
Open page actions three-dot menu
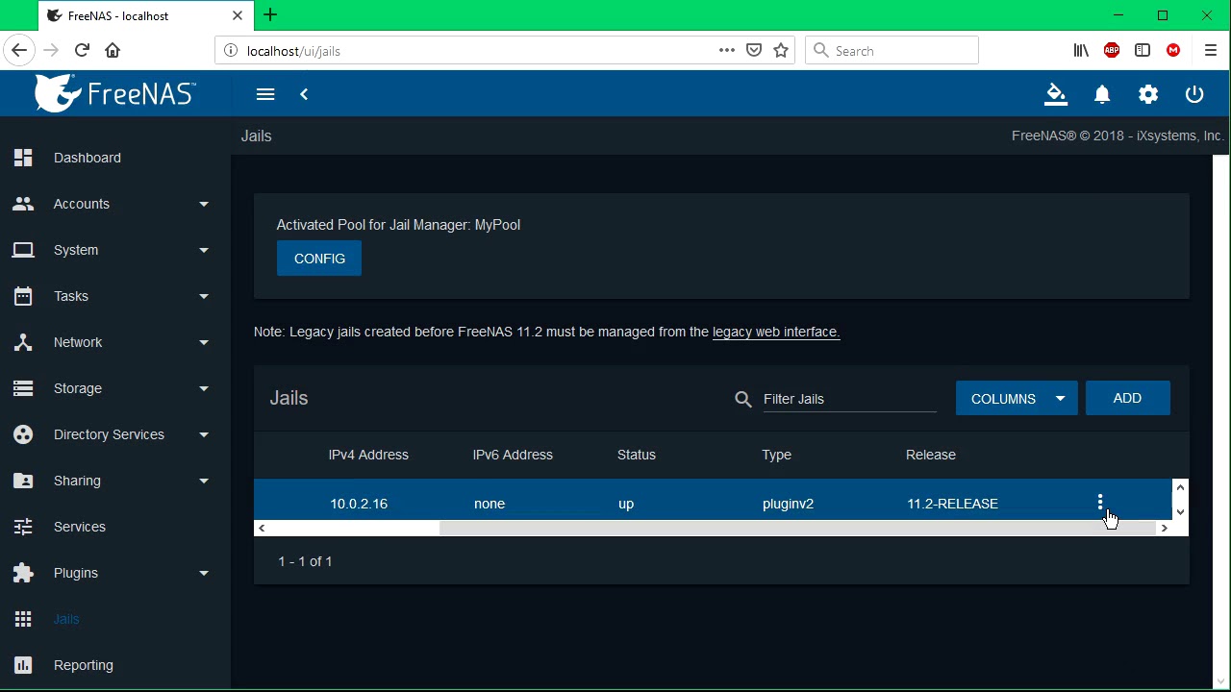pyautogui.click(x=727, y=50)
